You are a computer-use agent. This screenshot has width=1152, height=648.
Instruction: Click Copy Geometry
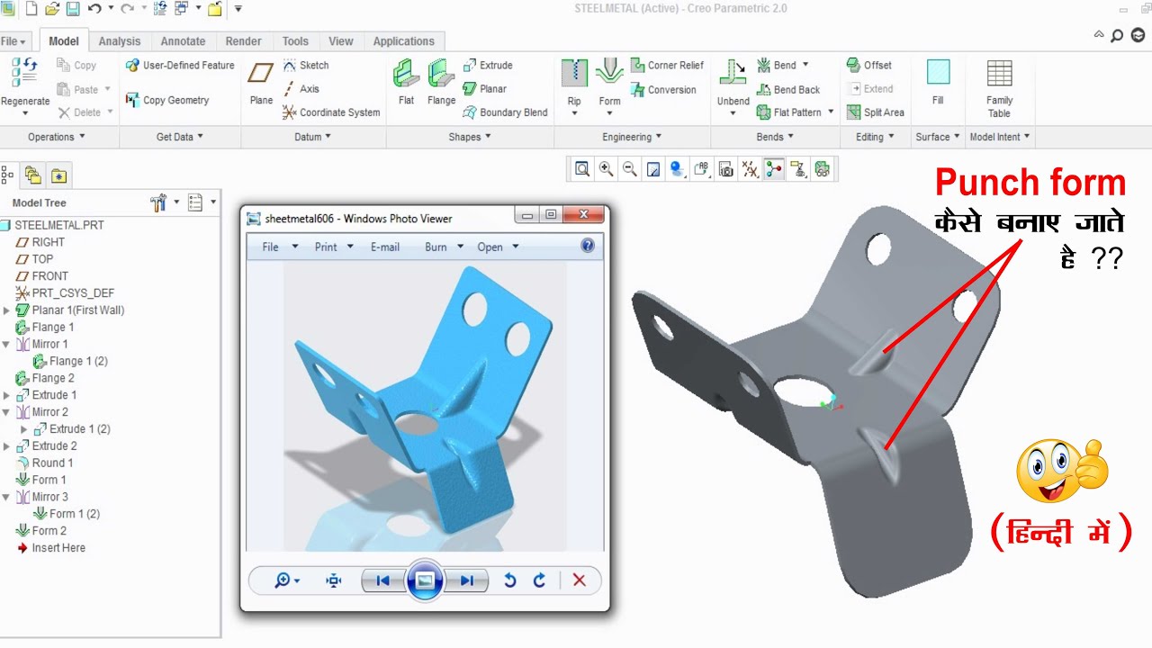click(167, 100)
